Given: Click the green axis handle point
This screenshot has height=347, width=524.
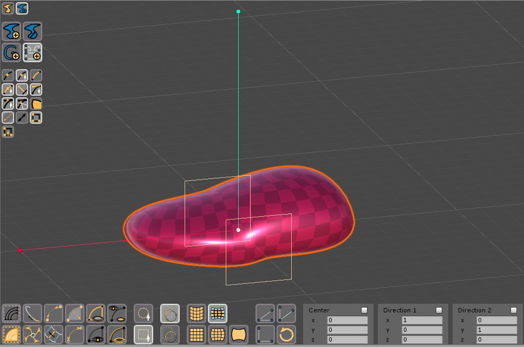Looking at the screenshot, I should pyautogui.click(x=238, y=12).
